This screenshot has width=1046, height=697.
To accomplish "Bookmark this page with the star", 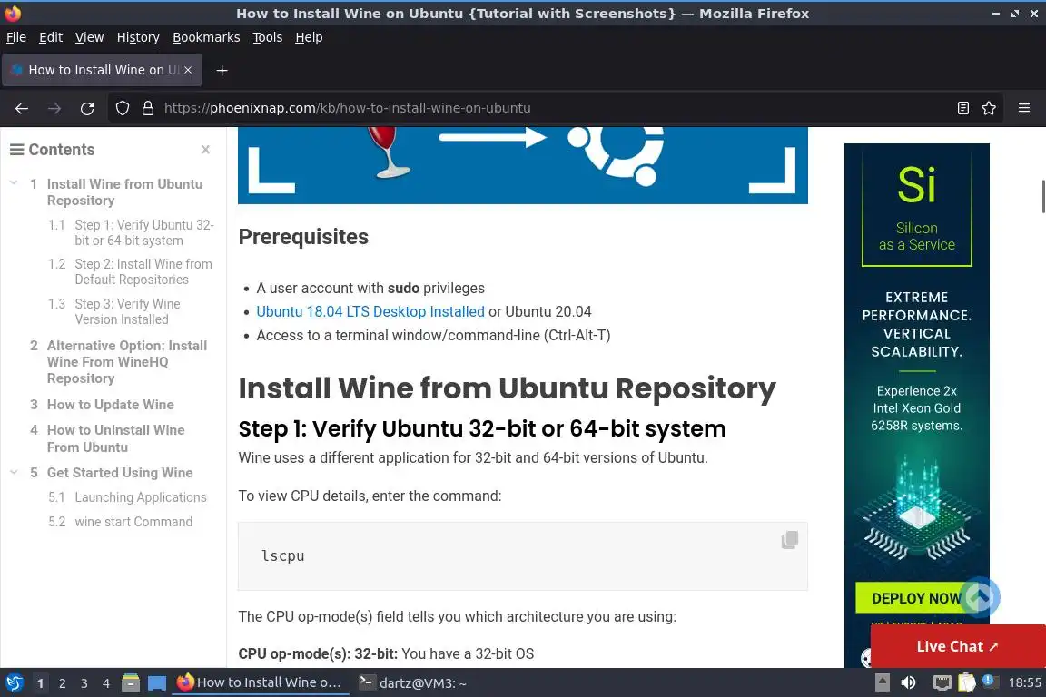I will (x=989, y=108).
